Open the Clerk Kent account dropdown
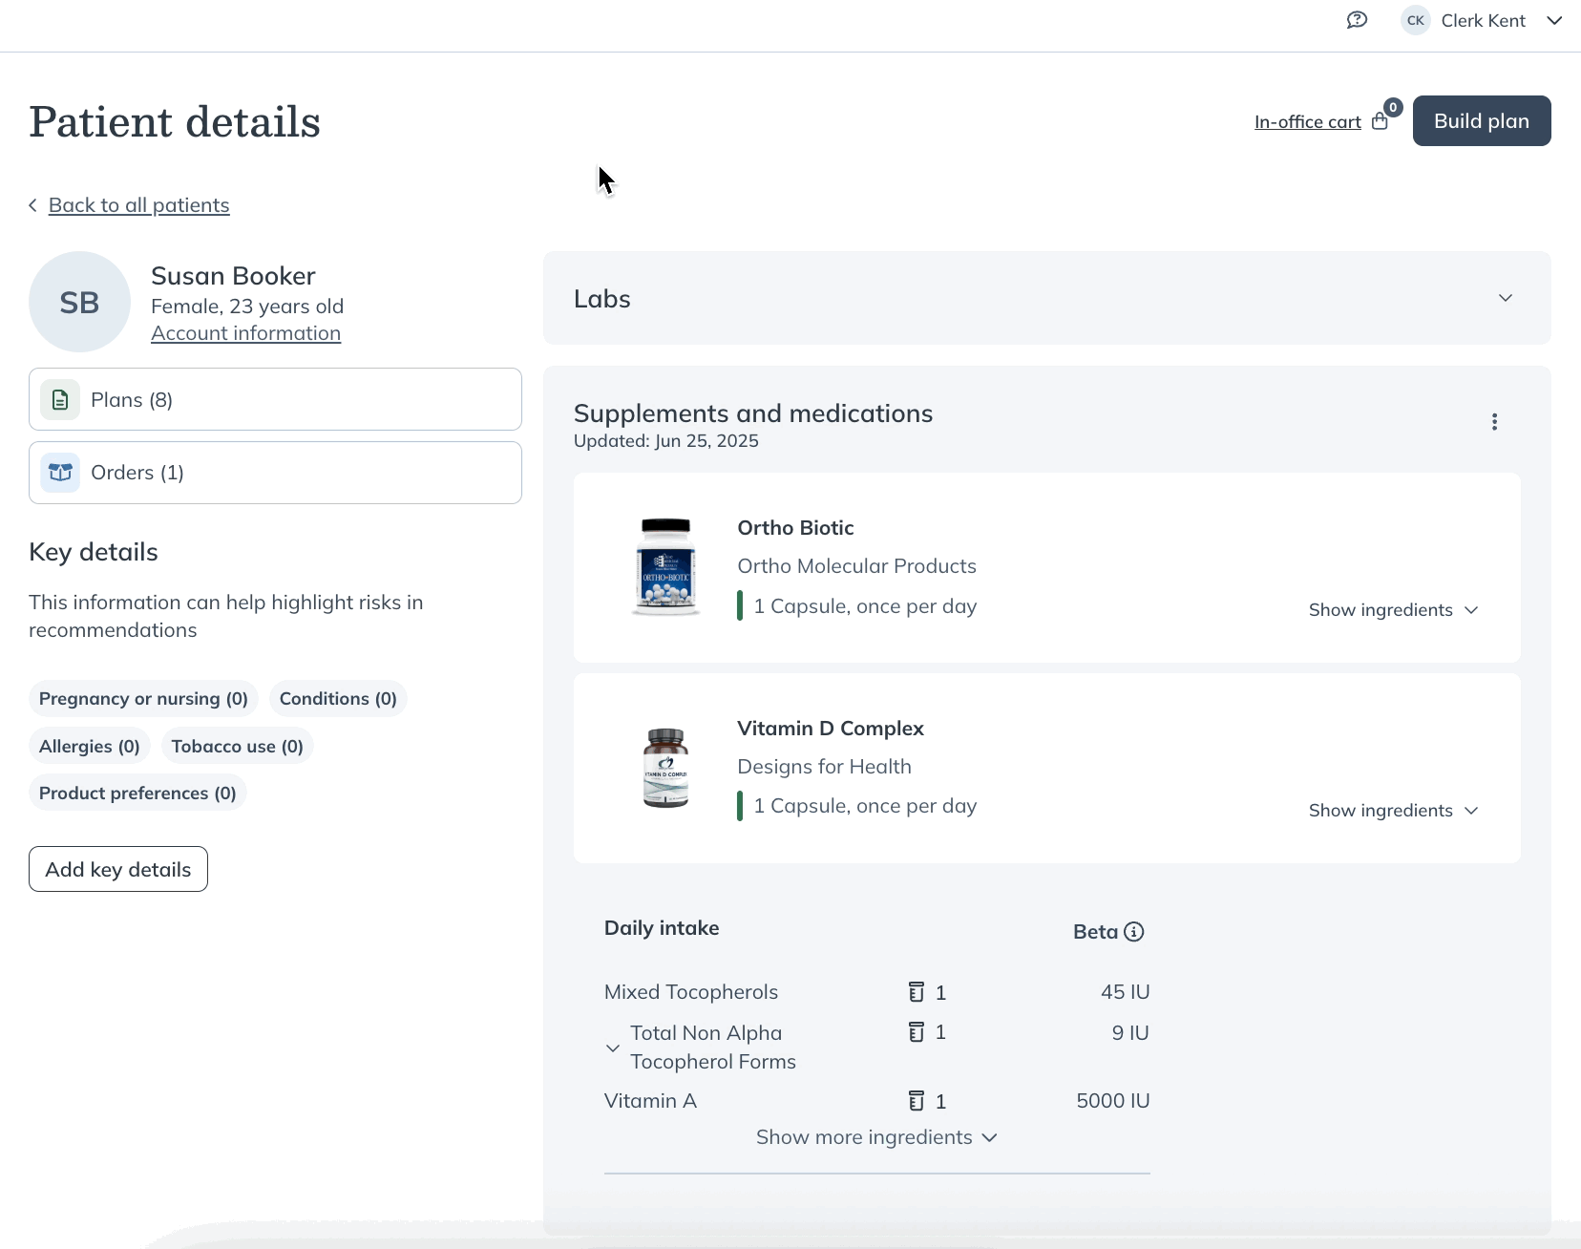1581x1249 pixels. click(x=1554, y=20)
